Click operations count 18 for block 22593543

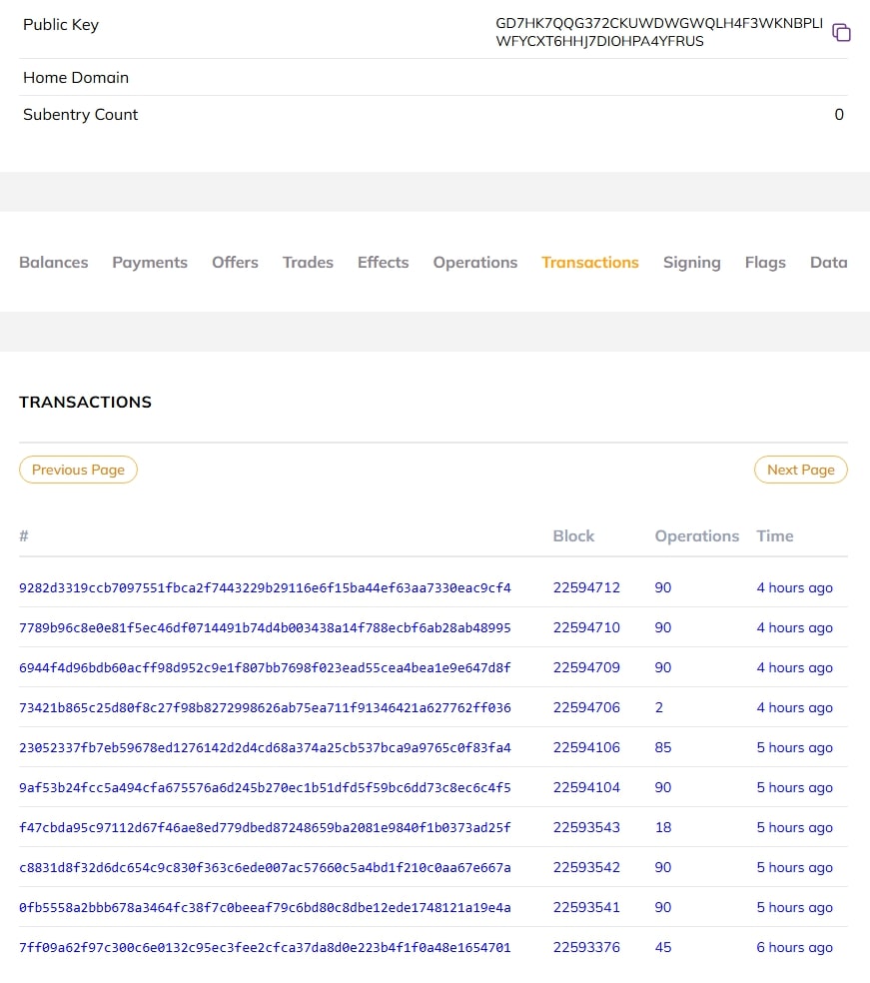coord(663,828)
